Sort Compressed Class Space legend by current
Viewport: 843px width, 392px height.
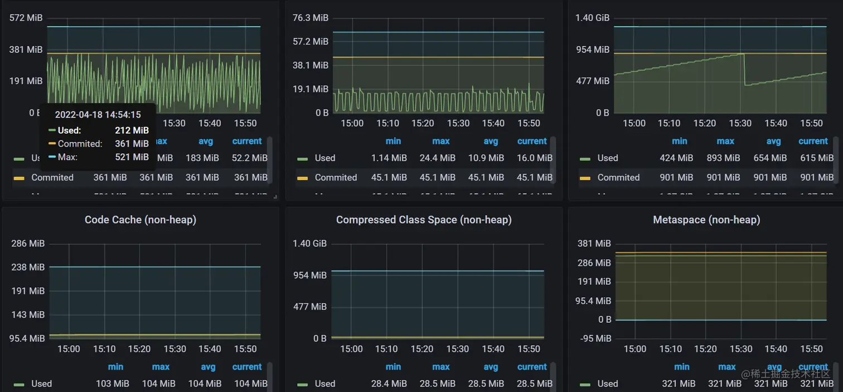531,367
